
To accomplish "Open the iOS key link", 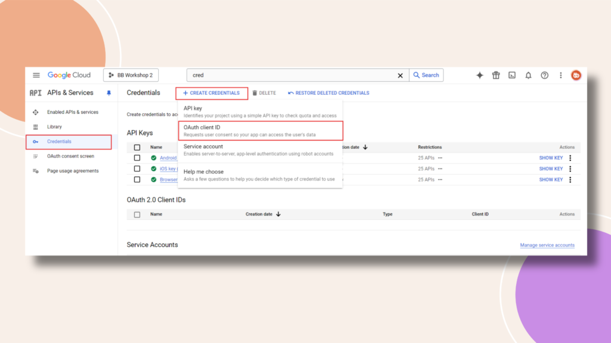I will click(x=168, y=169).
